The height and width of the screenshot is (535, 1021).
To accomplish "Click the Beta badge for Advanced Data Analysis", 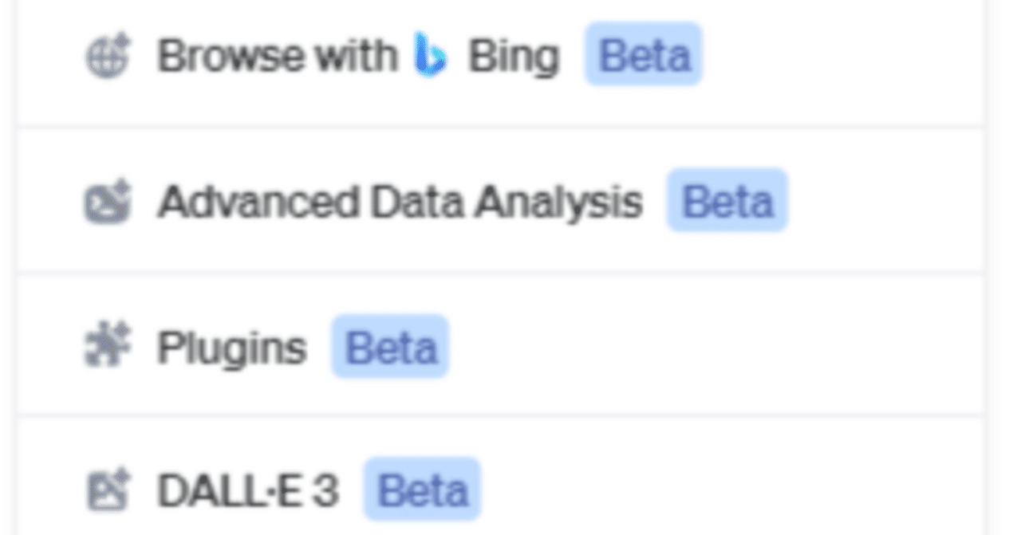I will pos(727,201).
